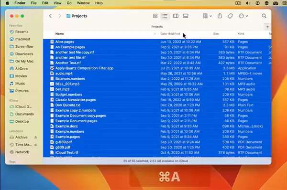
Task: Open the Apple menu
Action: (7, 3)
